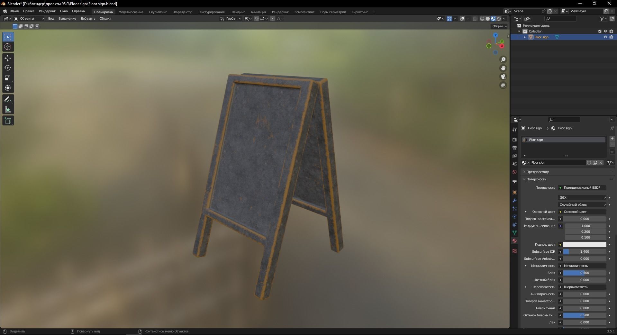
Task: Open the GGX distribution dropdown
Action: tap(581, 197)
